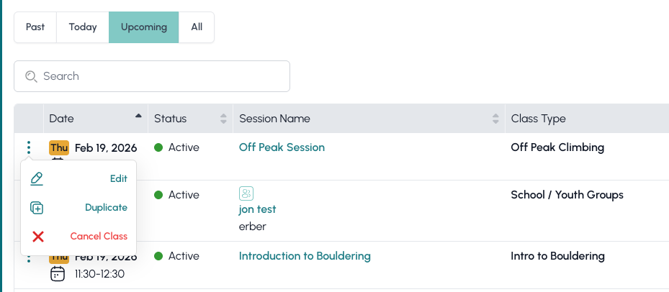Open the Off Peak Session link

point(282,147)
